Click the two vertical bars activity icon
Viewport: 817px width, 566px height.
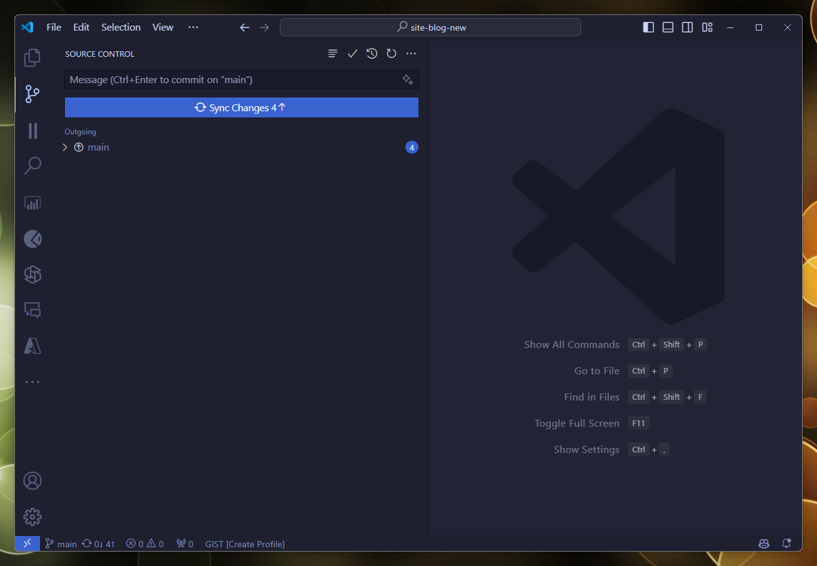click(32, 131)
